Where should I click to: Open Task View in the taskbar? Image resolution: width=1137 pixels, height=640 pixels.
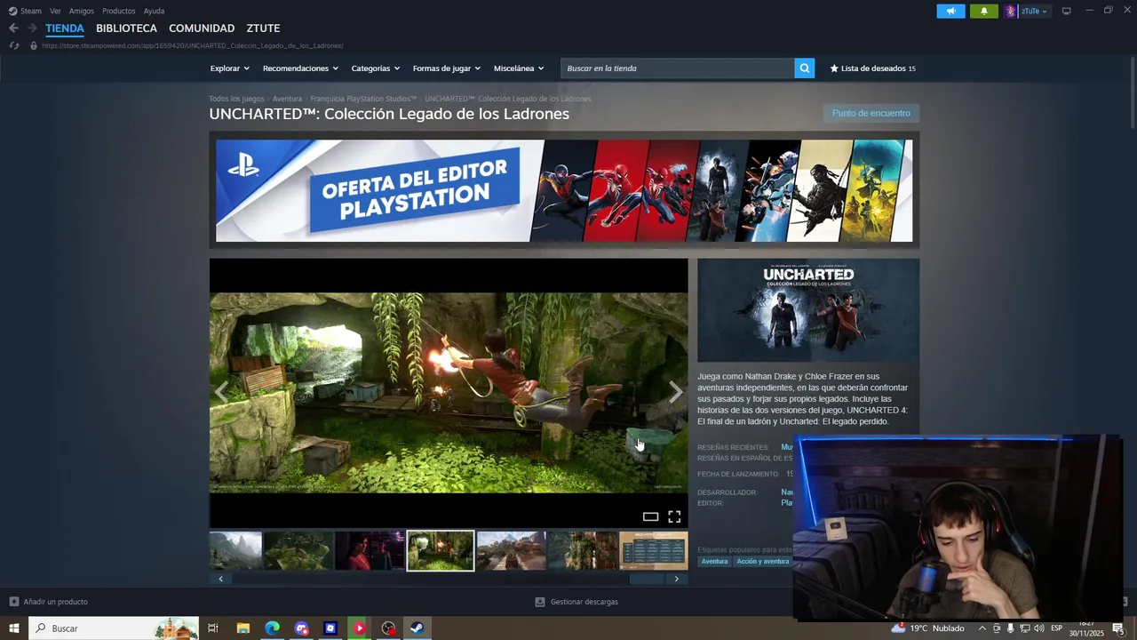point(213,628)
